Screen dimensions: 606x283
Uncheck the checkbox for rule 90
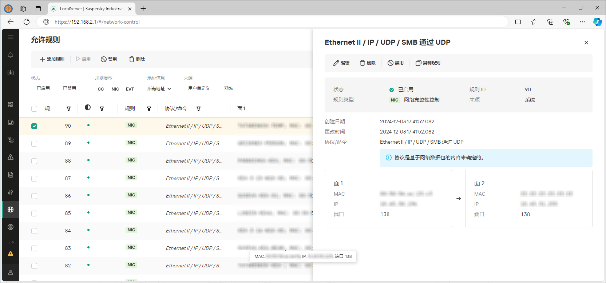click(34, 126)
